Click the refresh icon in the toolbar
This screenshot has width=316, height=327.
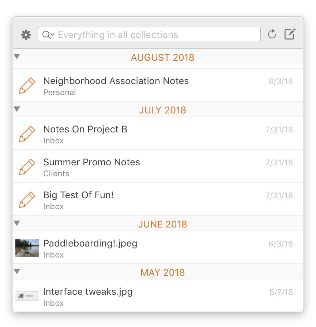tap(272, 34)
